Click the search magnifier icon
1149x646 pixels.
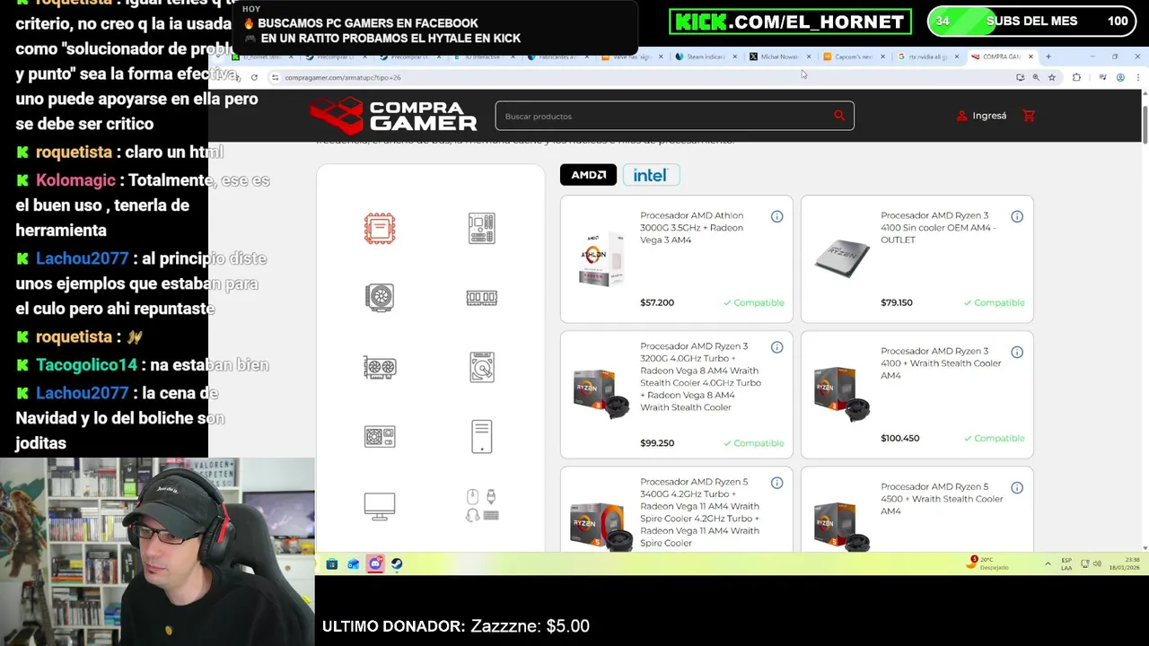click(x=839, y=115)
